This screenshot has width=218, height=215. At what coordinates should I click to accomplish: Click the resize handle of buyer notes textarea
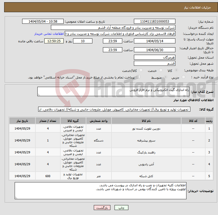pos(16,198)
